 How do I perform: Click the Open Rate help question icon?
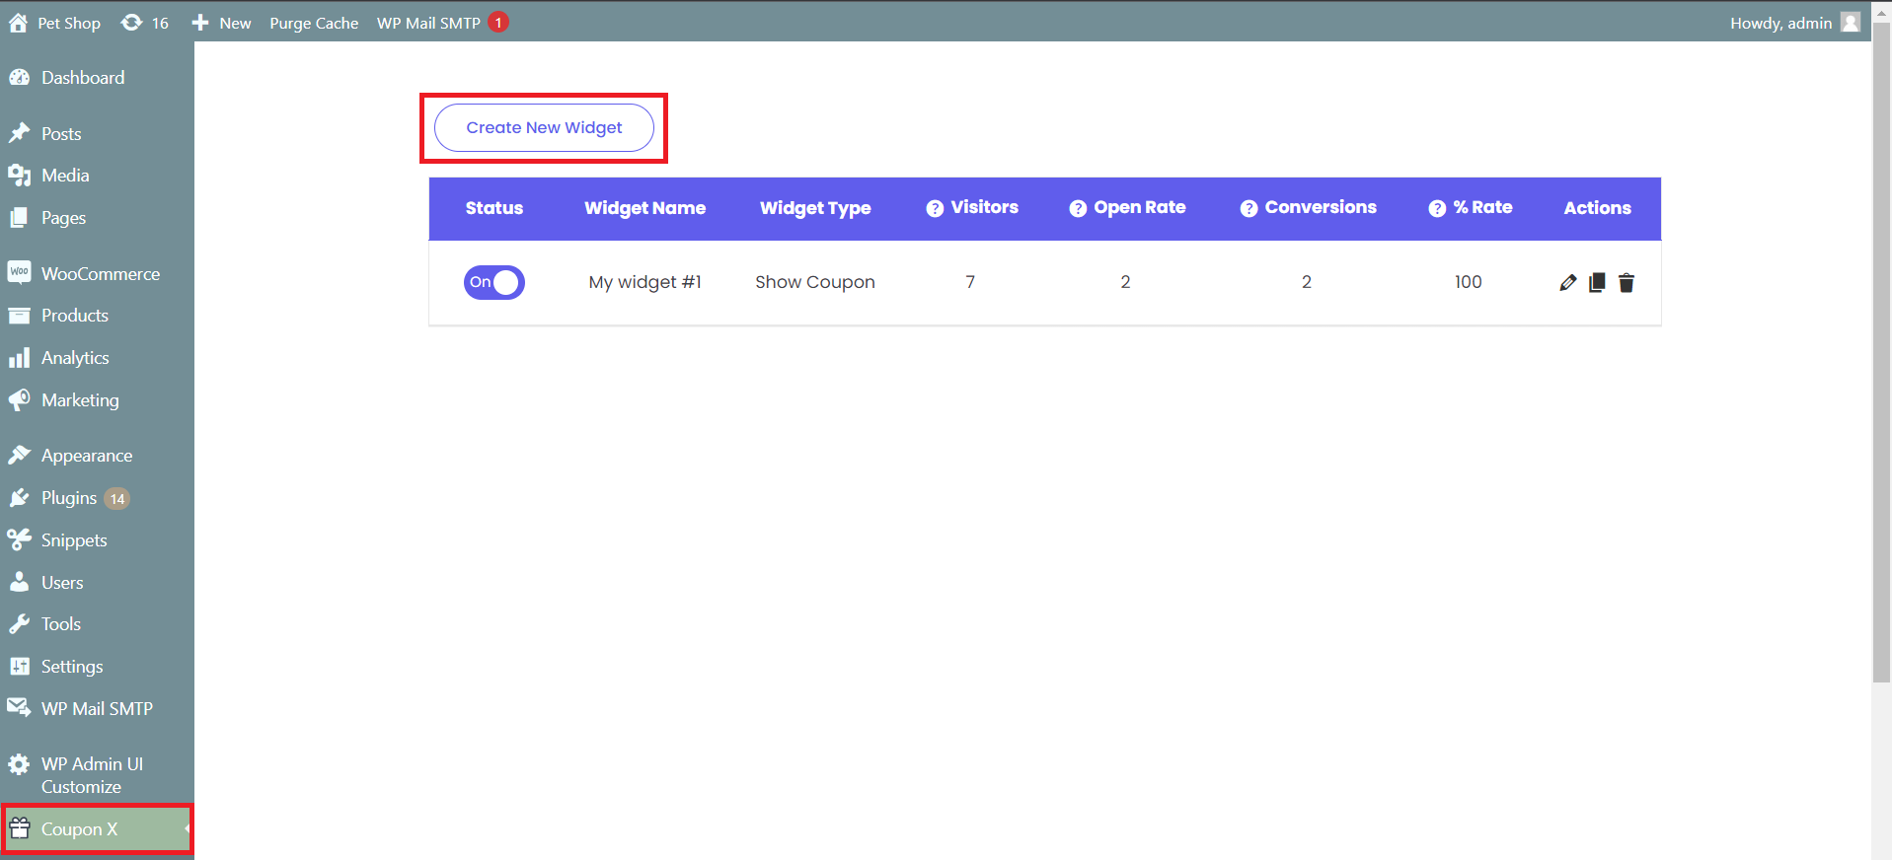(1078, 208)
